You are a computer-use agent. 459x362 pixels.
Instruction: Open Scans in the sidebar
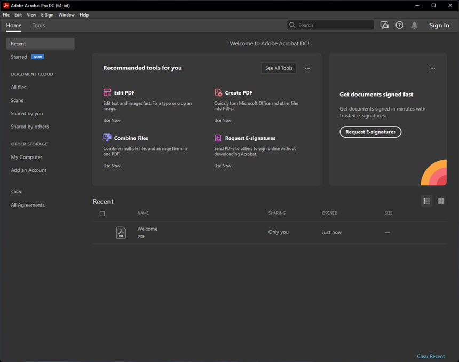pos(17,100)
